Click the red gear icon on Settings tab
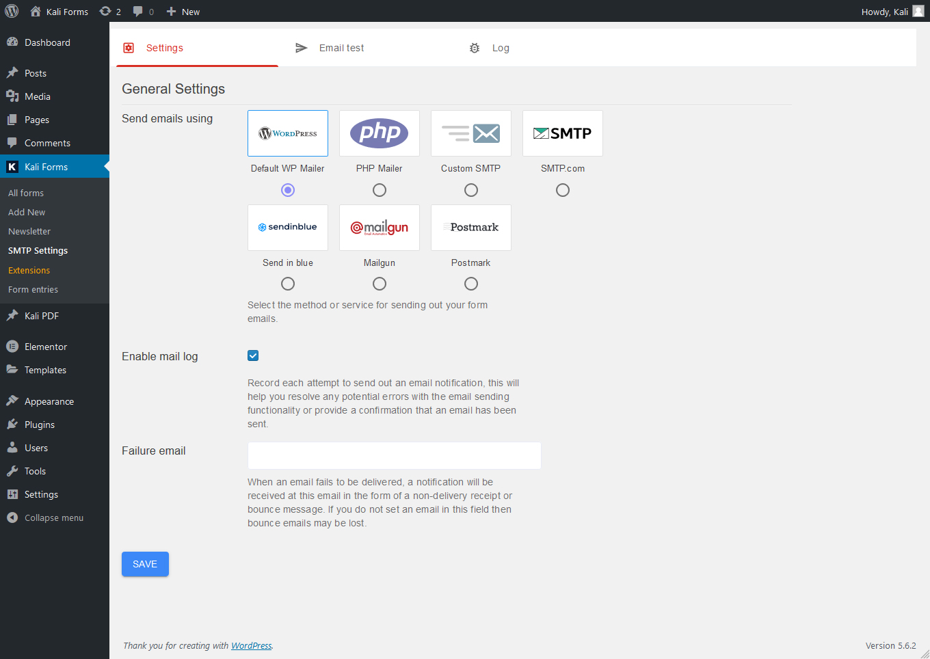The image size is (930, 659). click(129, 47)
